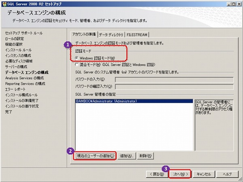Click セットアップ サポート ルール step
This screenshot has width=243, height=182.
24,33
